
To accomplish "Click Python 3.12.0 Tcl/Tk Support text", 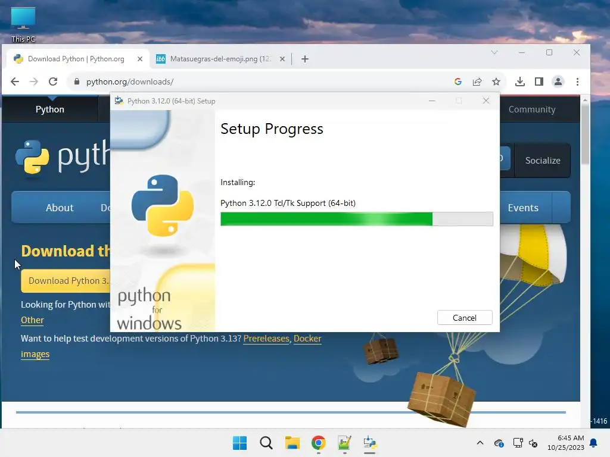I will [288, 203].
